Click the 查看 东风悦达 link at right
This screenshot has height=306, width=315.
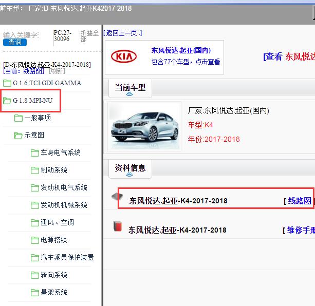tap(289, 56)
